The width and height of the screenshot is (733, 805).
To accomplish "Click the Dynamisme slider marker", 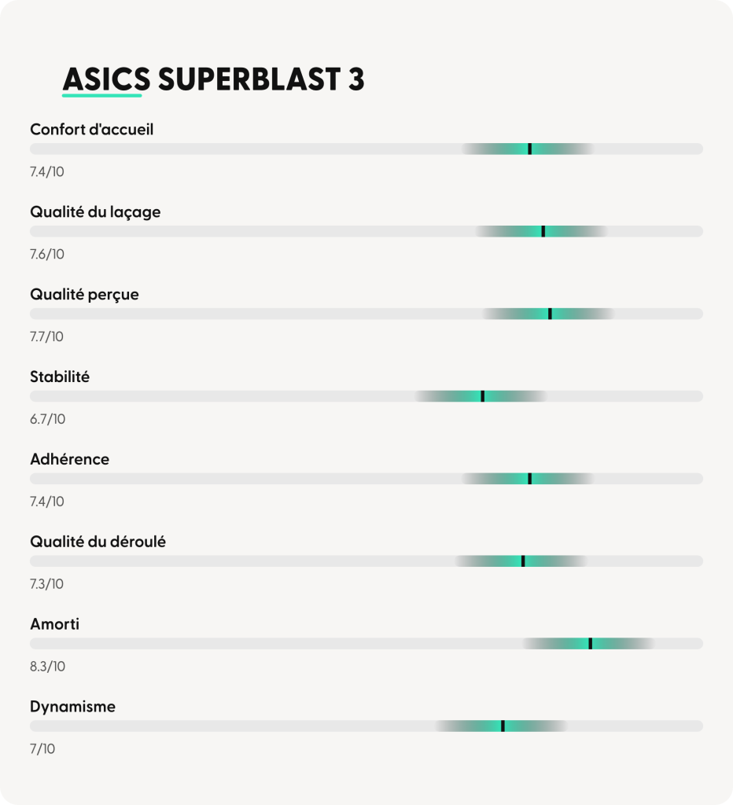I will coord(503,726).
